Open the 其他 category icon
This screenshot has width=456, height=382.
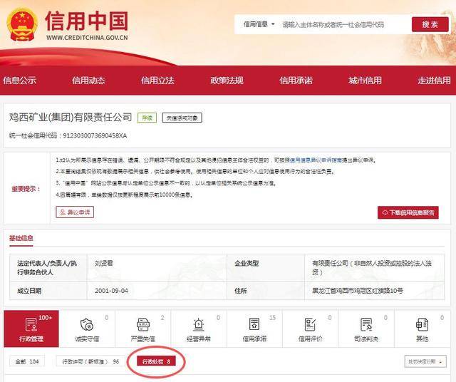pyautogui.click(x=422, y=324)
